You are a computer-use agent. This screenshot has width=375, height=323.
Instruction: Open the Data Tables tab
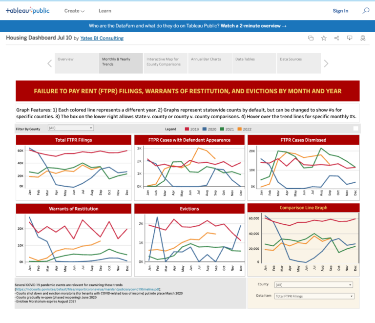[254, 63]
